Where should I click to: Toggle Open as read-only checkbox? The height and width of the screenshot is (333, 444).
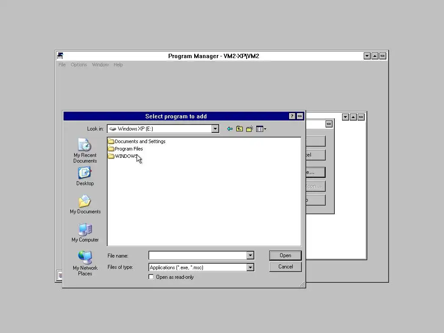coord(151,277)
